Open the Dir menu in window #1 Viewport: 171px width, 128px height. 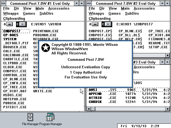(17, 8)
